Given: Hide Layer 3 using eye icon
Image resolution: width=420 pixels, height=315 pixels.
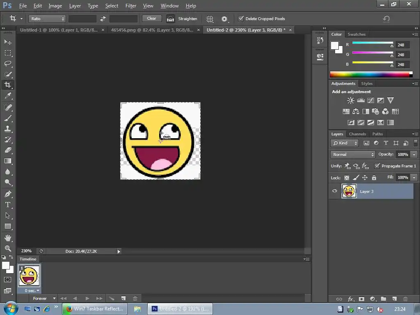Looking at the screenshot, I should [x=335, y=191].
